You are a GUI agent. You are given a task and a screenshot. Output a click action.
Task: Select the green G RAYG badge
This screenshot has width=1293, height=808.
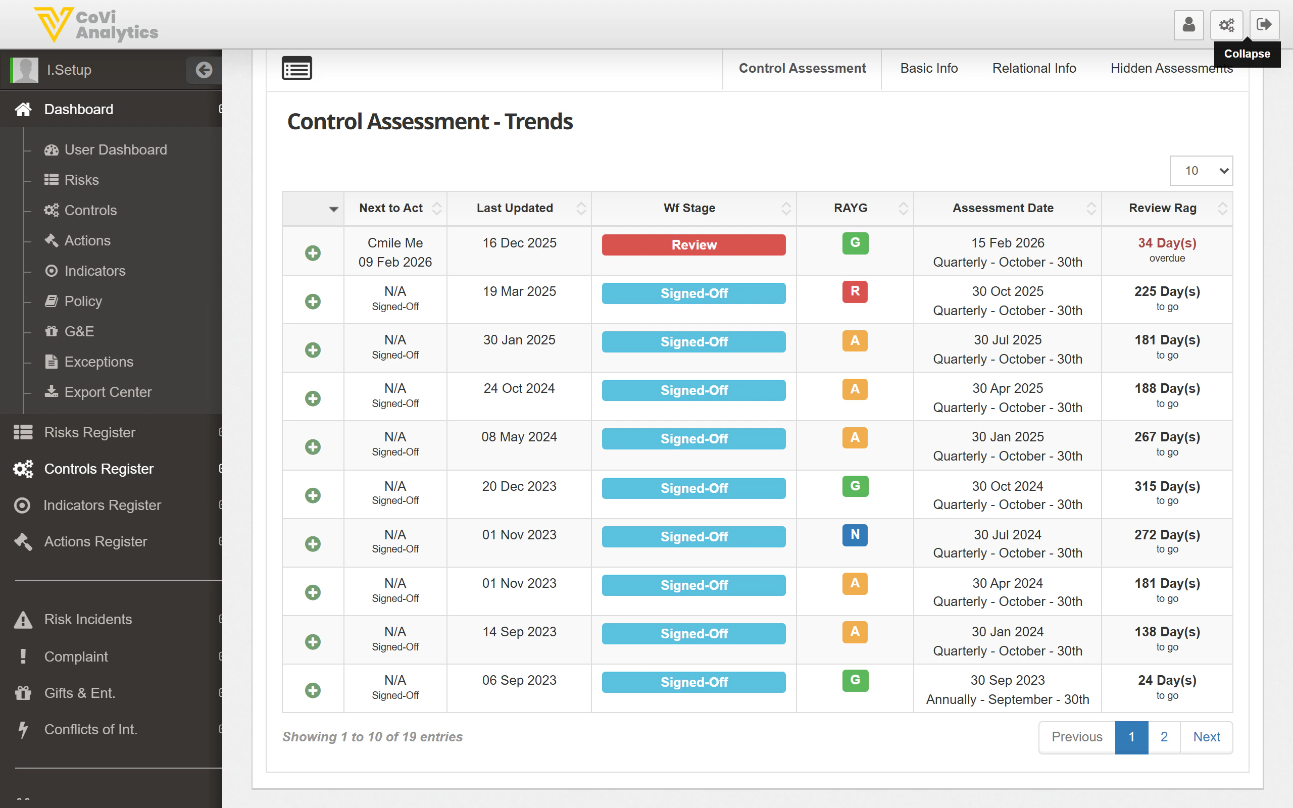click(x=855, y=243)
